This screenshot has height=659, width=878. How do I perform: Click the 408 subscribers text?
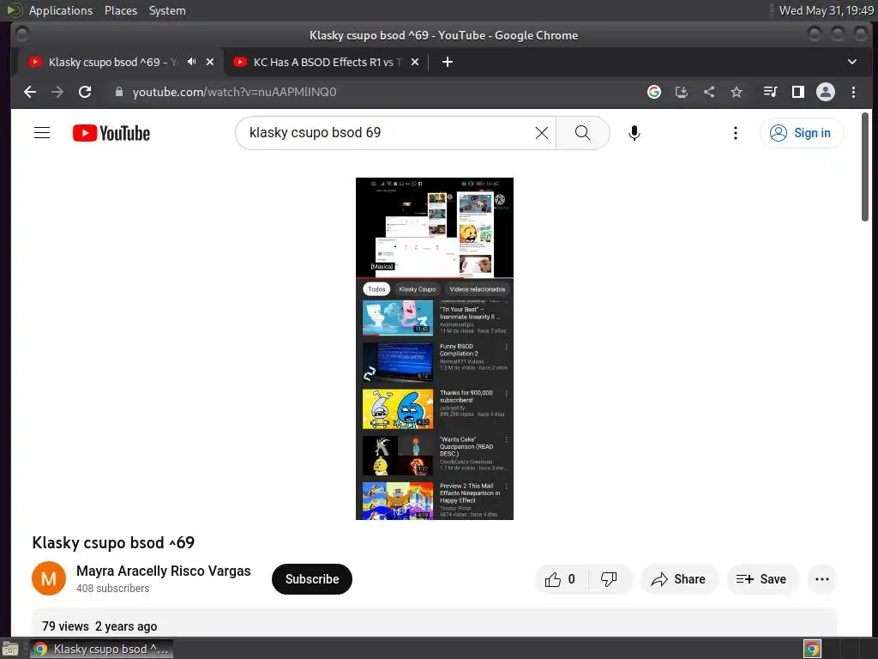coord(113,589)
